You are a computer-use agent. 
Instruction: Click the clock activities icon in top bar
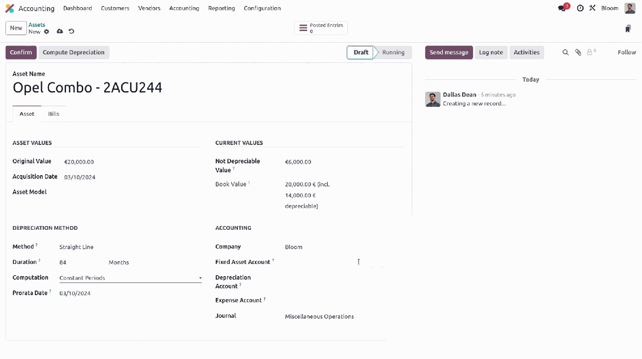point(580,8)
